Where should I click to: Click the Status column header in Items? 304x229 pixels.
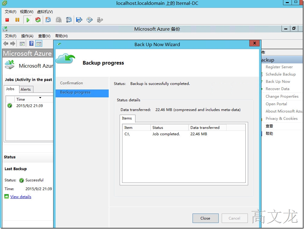pos(170,128)
